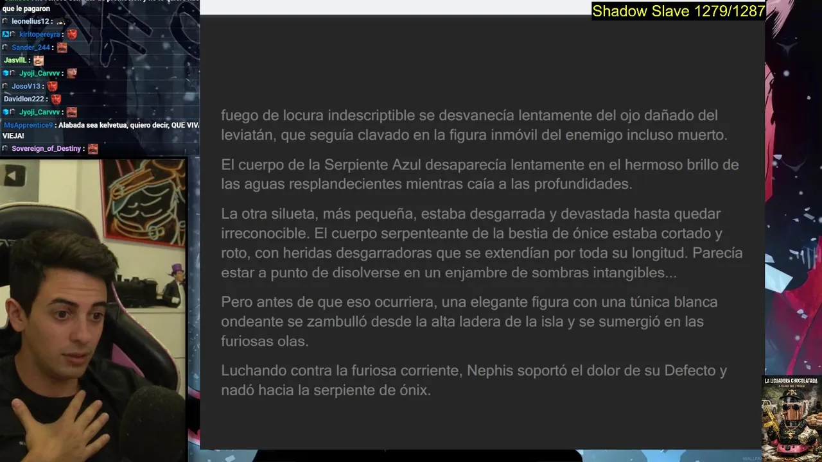Click leonelius12's emote in chat
This screenshot has height=462, width=822.
click(61, 22)
